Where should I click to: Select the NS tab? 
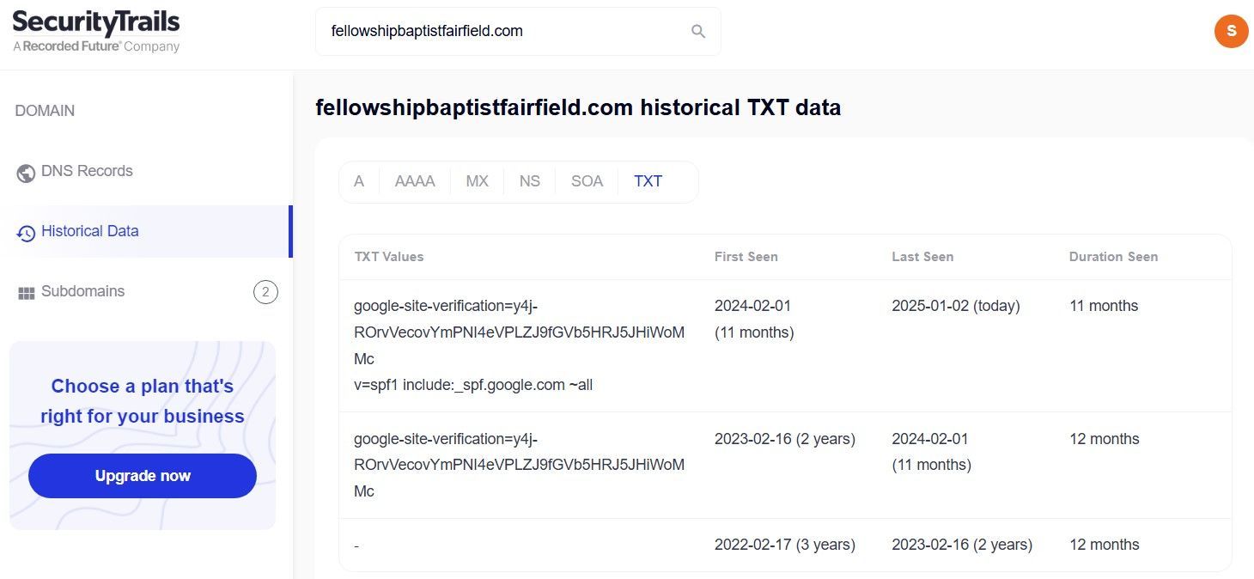(530, 181)
